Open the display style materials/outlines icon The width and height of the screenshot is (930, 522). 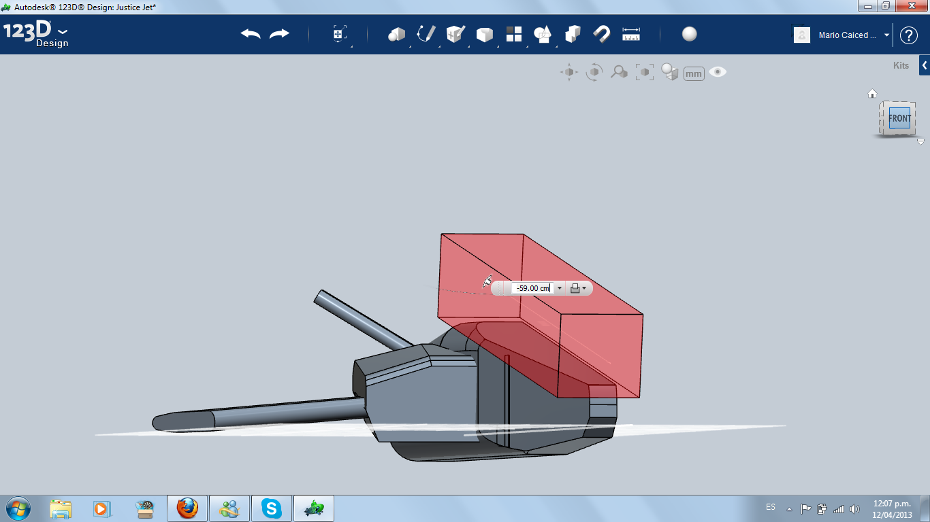(x=670, y=72)
